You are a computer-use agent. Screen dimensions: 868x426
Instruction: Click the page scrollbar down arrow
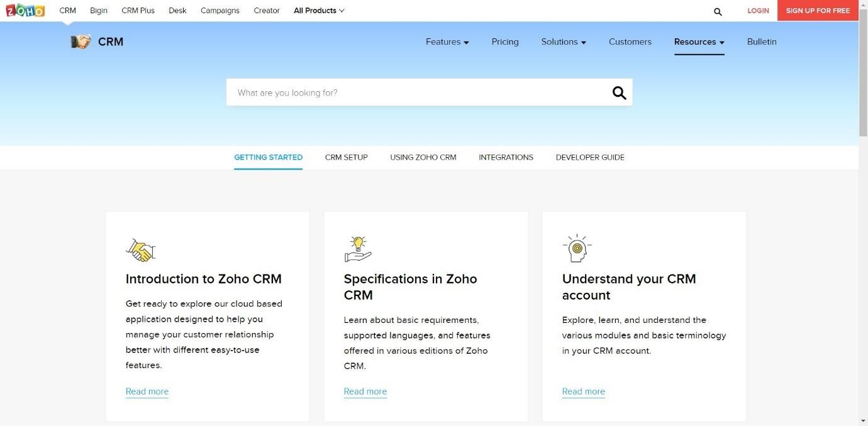click(863, 420)
